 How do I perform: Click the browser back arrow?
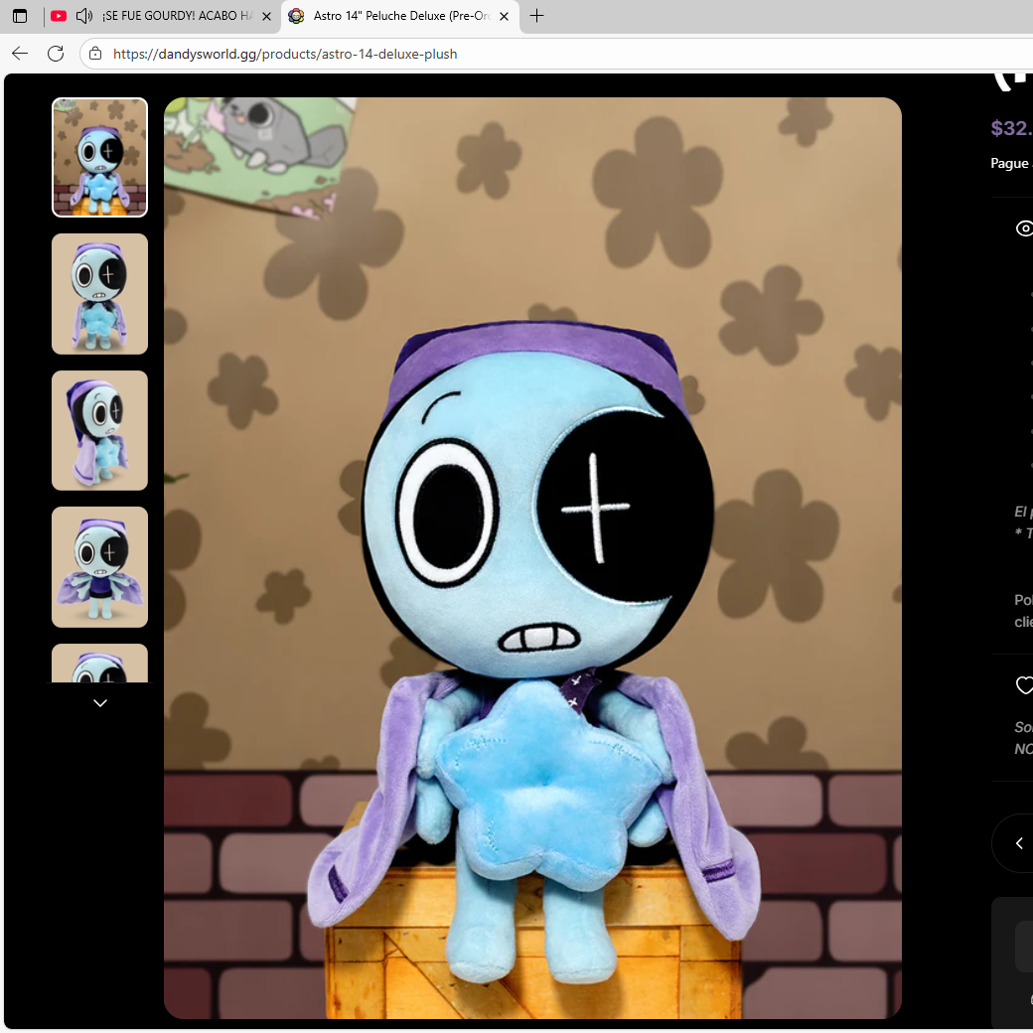coord(20,54)
